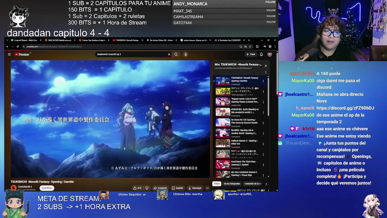Open the Crunchyroll channel avatar

[14, 188]
